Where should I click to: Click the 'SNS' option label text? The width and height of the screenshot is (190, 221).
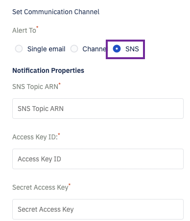tap(132, 49)
